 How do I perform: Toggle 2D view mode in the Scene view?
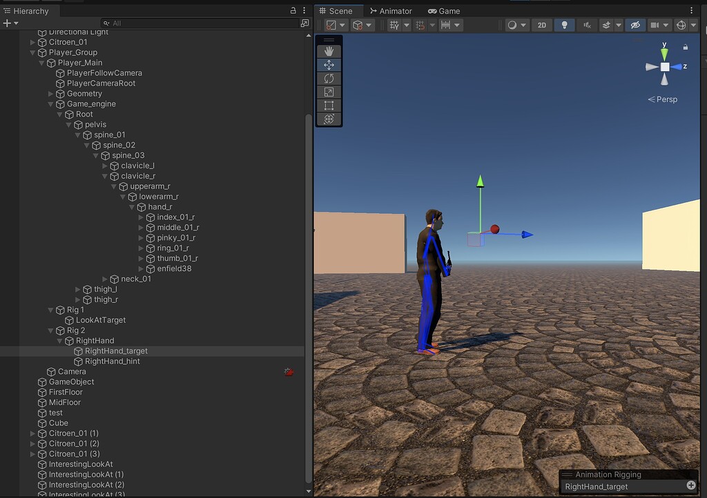(x=541, y=25)
